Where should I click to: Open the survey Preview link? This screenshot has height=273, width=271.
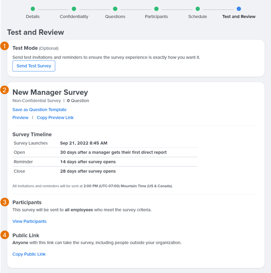point(20,117)
